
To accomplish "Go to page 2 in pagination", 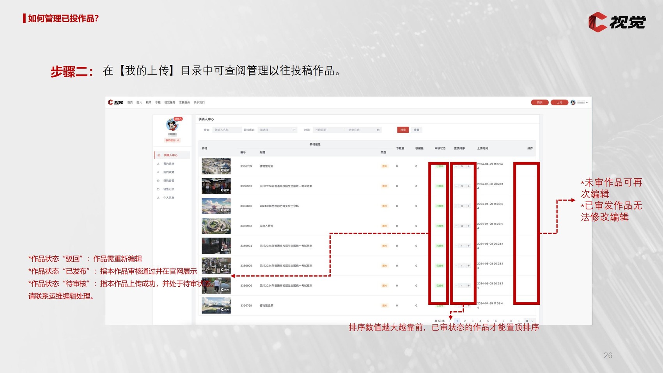I will tap(465, 321).
